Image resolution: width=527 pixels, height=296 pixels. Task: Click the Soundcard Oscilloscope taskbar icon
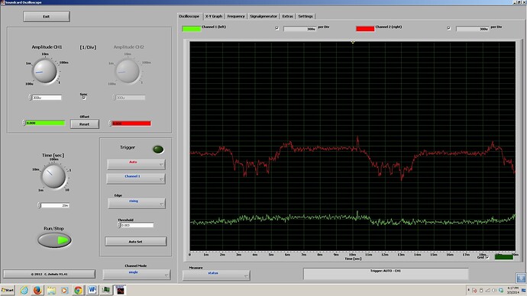click(x=120, y=290)
